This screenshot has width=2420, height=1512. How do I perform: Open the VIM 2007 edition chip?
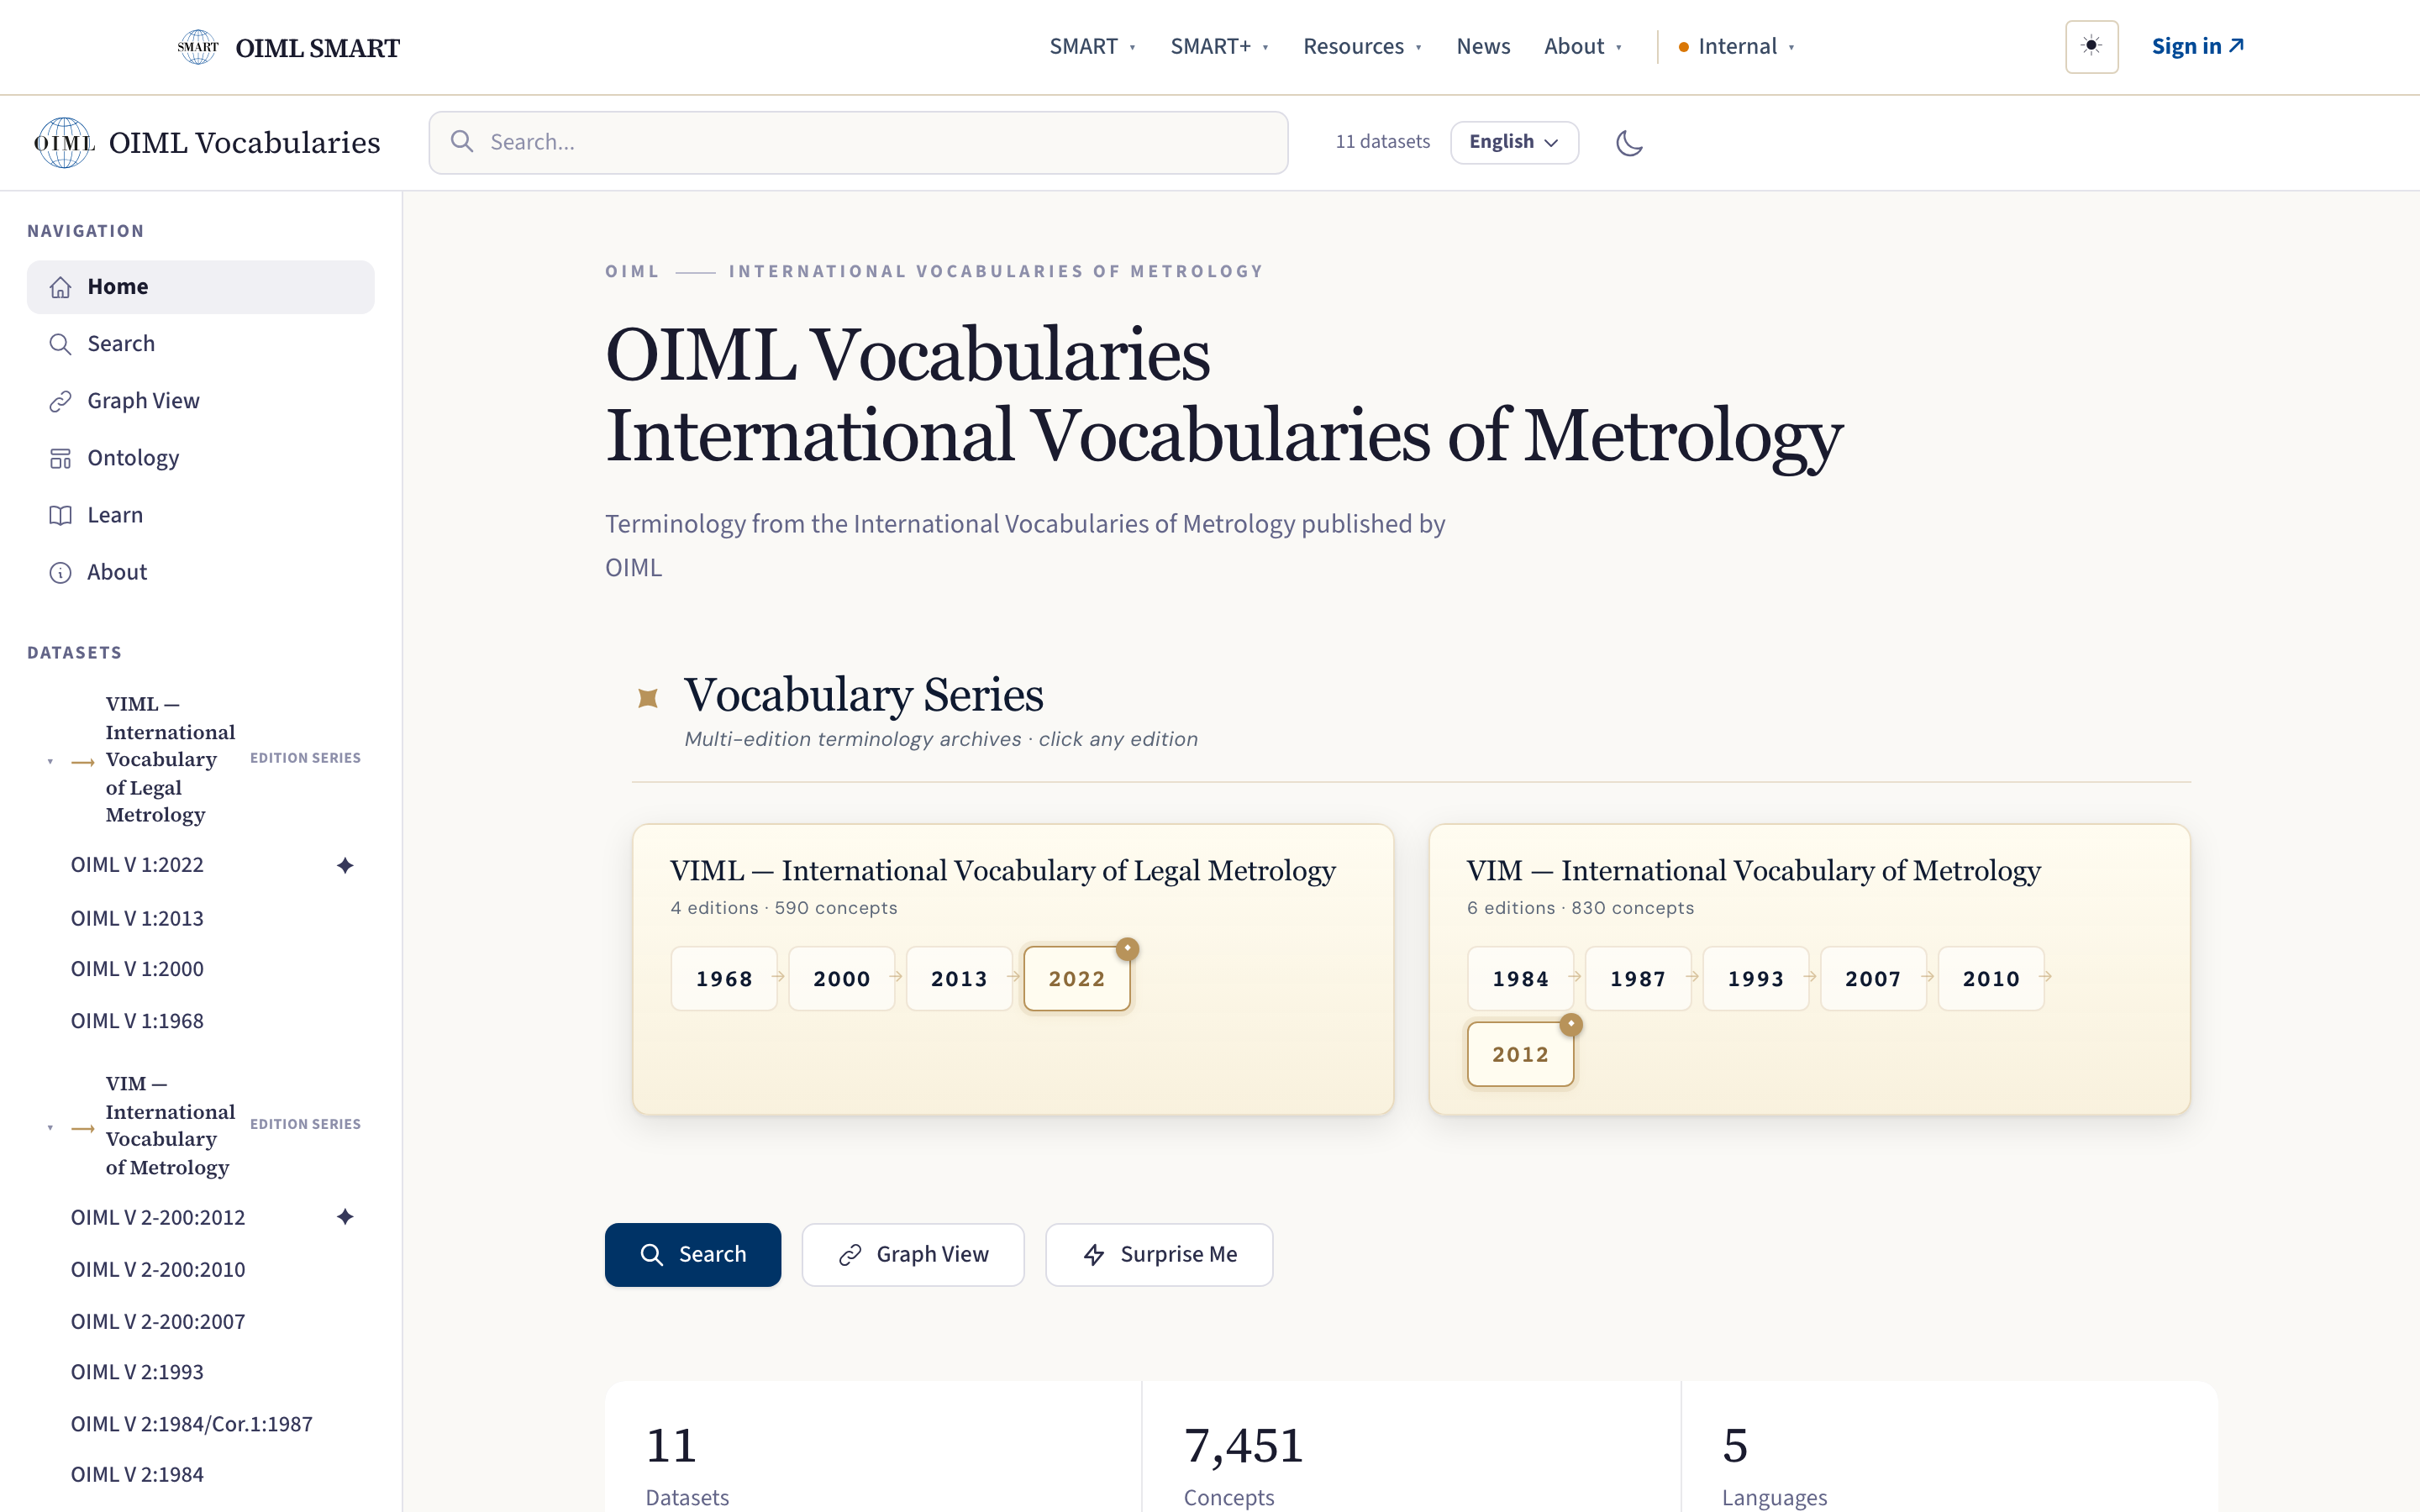pos(1873,979)
